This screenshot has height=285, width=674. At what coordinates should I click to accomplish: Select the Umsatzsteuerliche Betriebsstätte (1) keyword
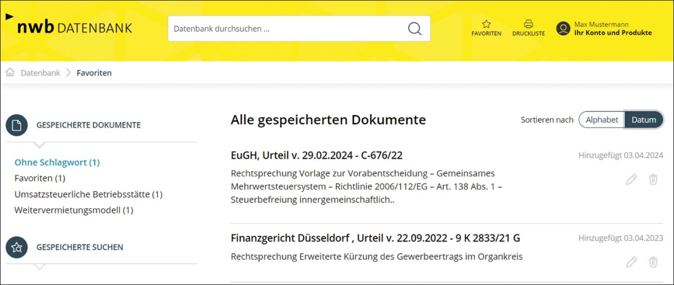tap(88, 194)
